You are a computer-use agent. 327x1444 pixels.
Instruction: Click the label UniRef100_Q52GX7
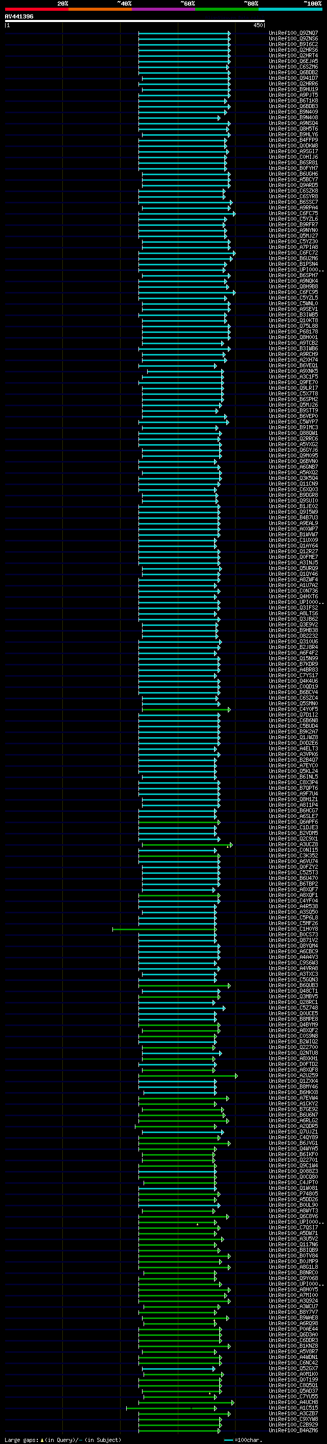(293, 1368)
